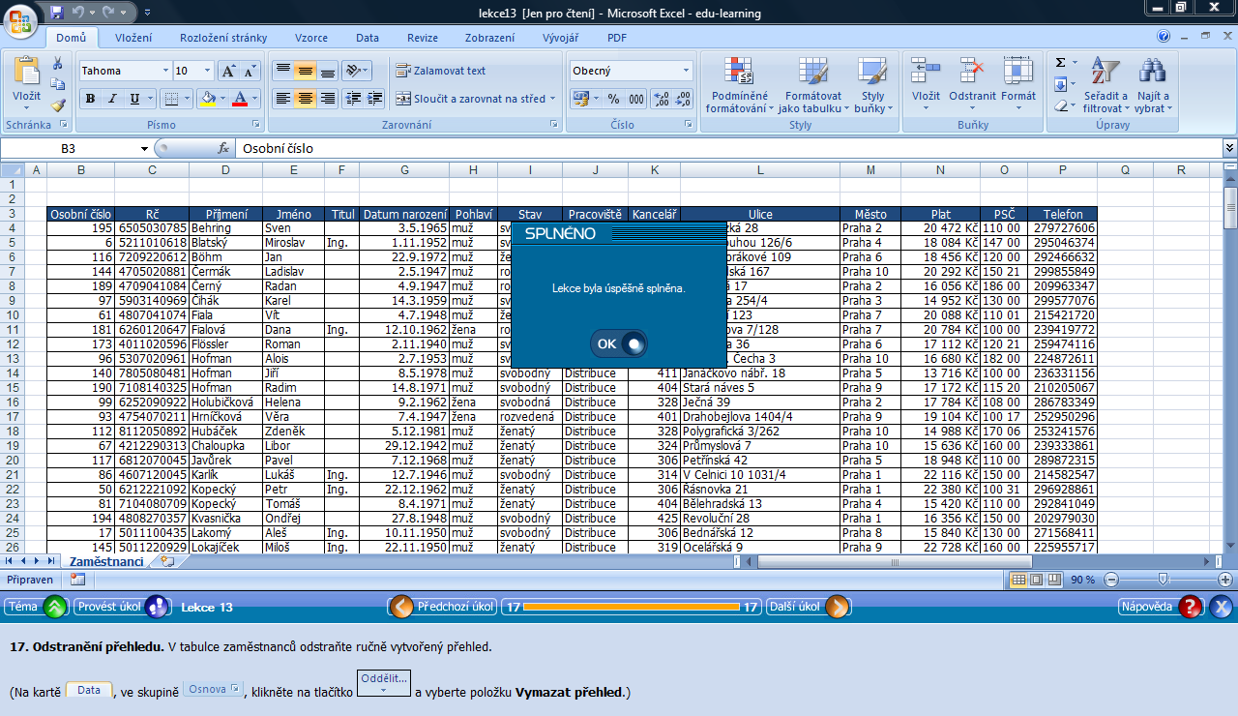Switch to the Vzorce ribbon tab
This screenshot has height=716, width=1238.
(x=310, y=38)
